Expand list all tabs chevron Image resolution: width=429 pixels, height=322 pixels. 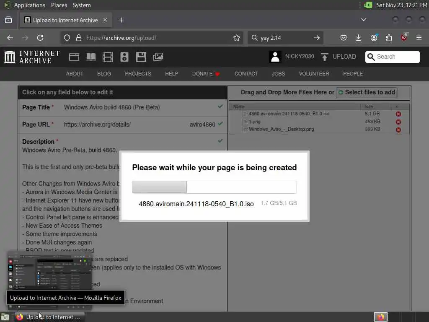point(363,20)
